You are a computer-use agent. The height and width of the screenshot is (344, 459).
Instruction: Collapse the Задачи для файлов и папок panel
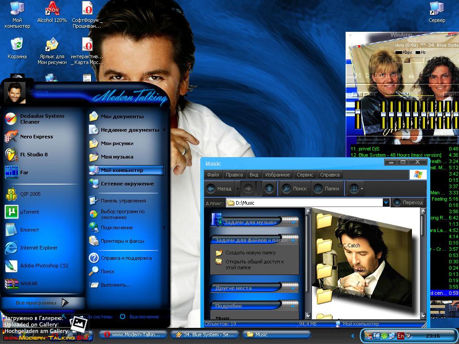tap(294, 241)
